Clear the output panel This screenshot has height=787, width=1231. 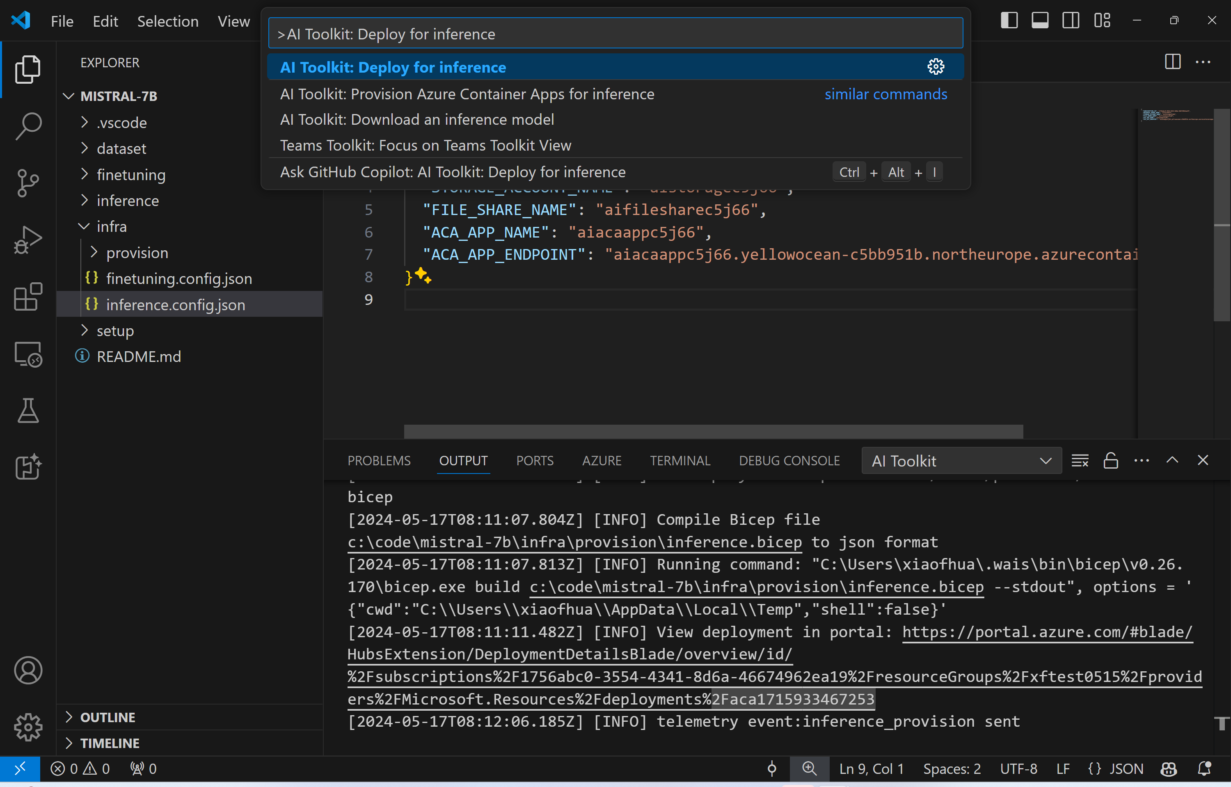point(1080,460)
